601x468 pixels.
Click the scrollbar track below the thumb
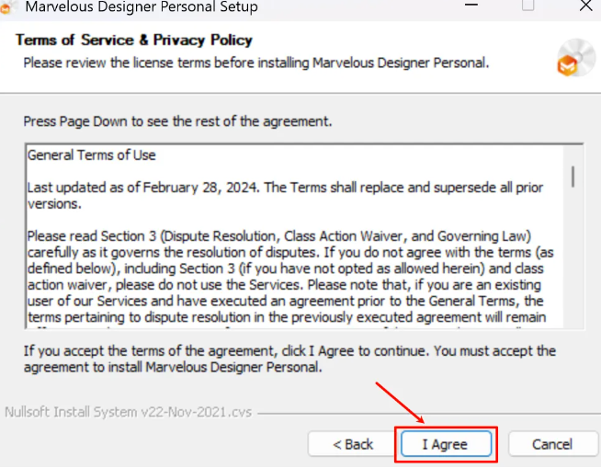573,267
